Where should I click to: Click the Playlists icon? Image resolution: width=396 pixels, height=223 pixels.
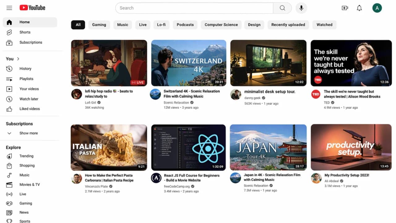(x=9, y=79)
